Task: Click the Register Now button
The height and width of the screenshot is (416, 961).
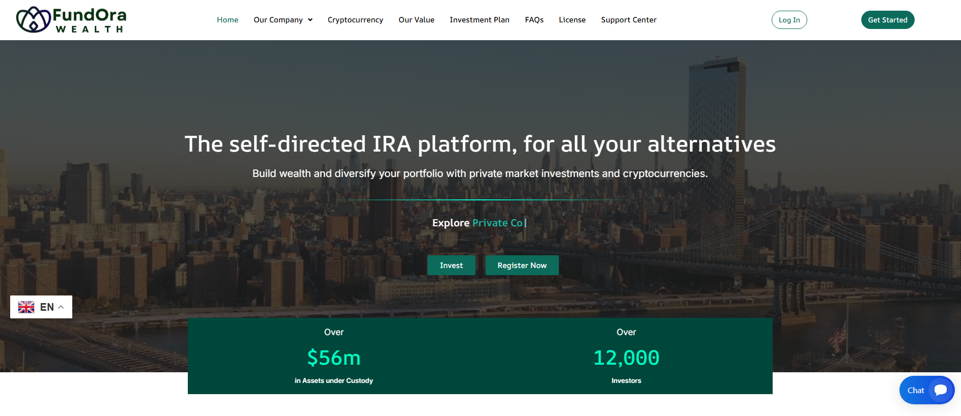Action: click(x=522, y=265)
